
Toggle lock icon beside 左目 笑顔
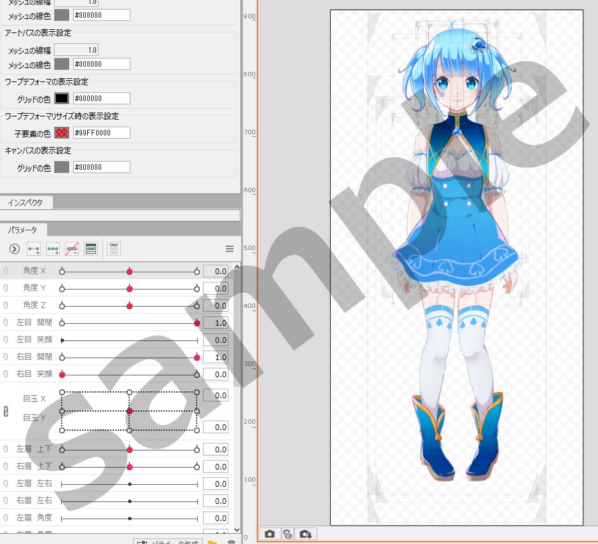tap(5, 340)
